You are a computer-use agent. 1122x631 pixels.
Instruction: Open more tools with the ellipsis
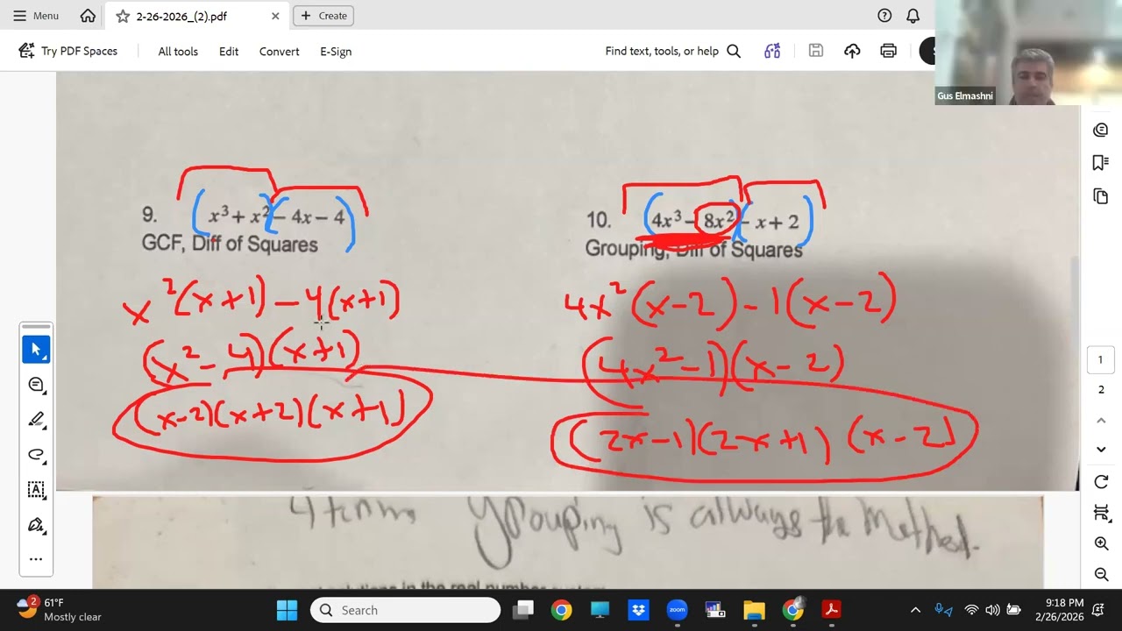click(36, 559)
